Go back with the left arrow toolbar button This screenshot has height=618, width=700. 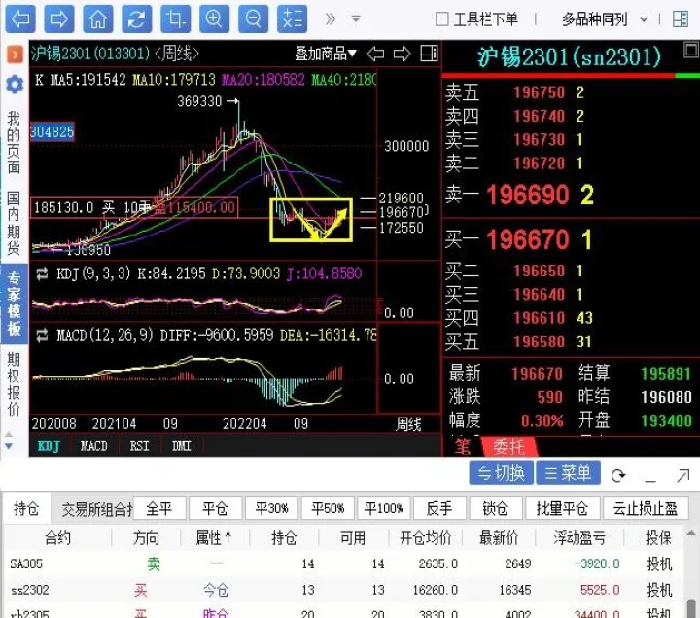(x=20, y=18)
